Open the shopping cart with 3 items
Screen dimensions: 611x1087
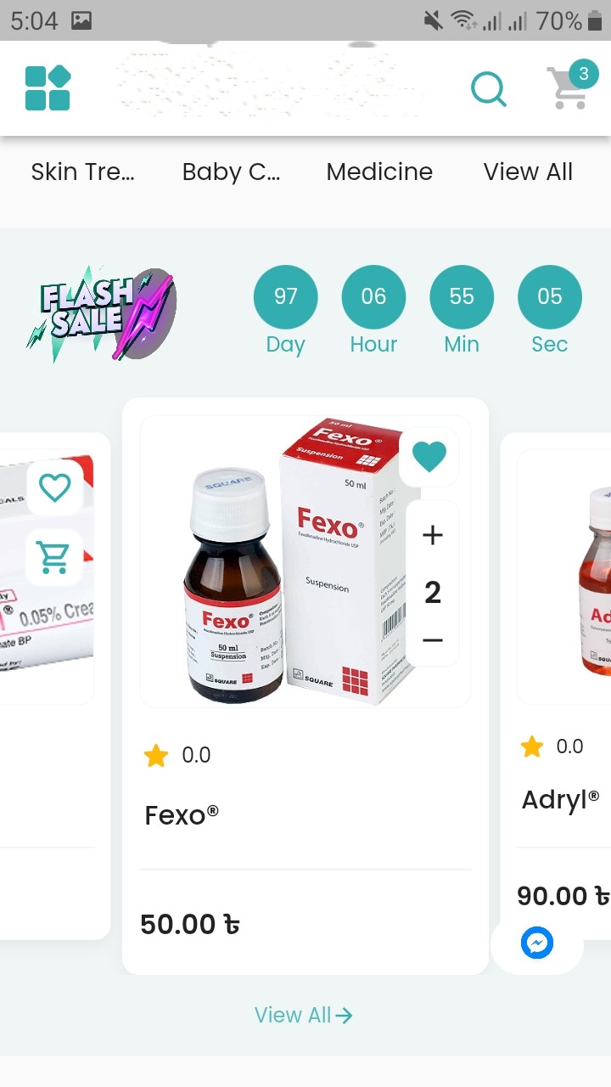[x=571, y=86]
